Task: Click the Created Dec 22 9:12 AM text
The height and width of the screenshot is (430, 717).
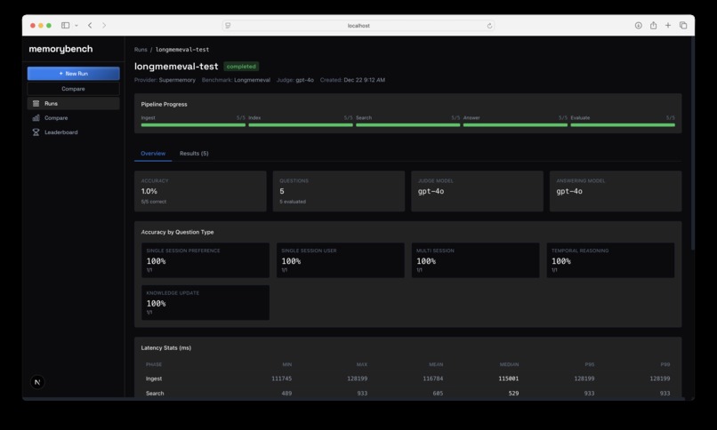Action: 352,80
